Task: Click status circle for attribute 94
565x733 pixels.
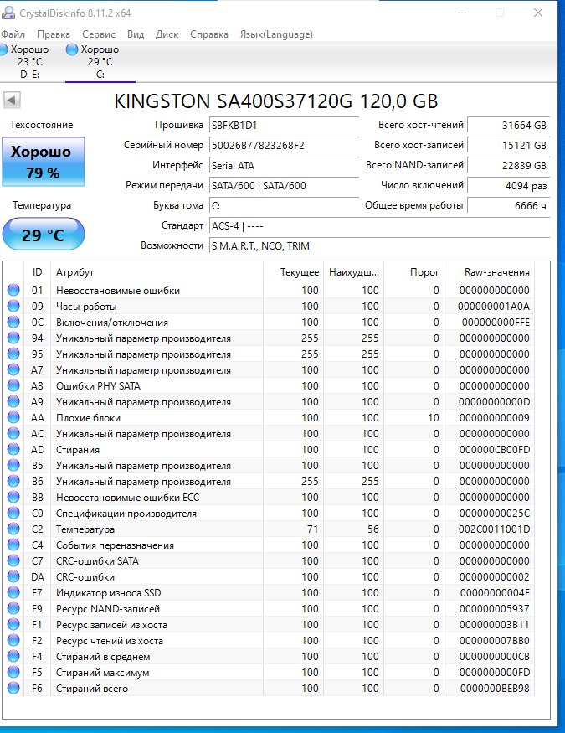Action: [13, 338]
